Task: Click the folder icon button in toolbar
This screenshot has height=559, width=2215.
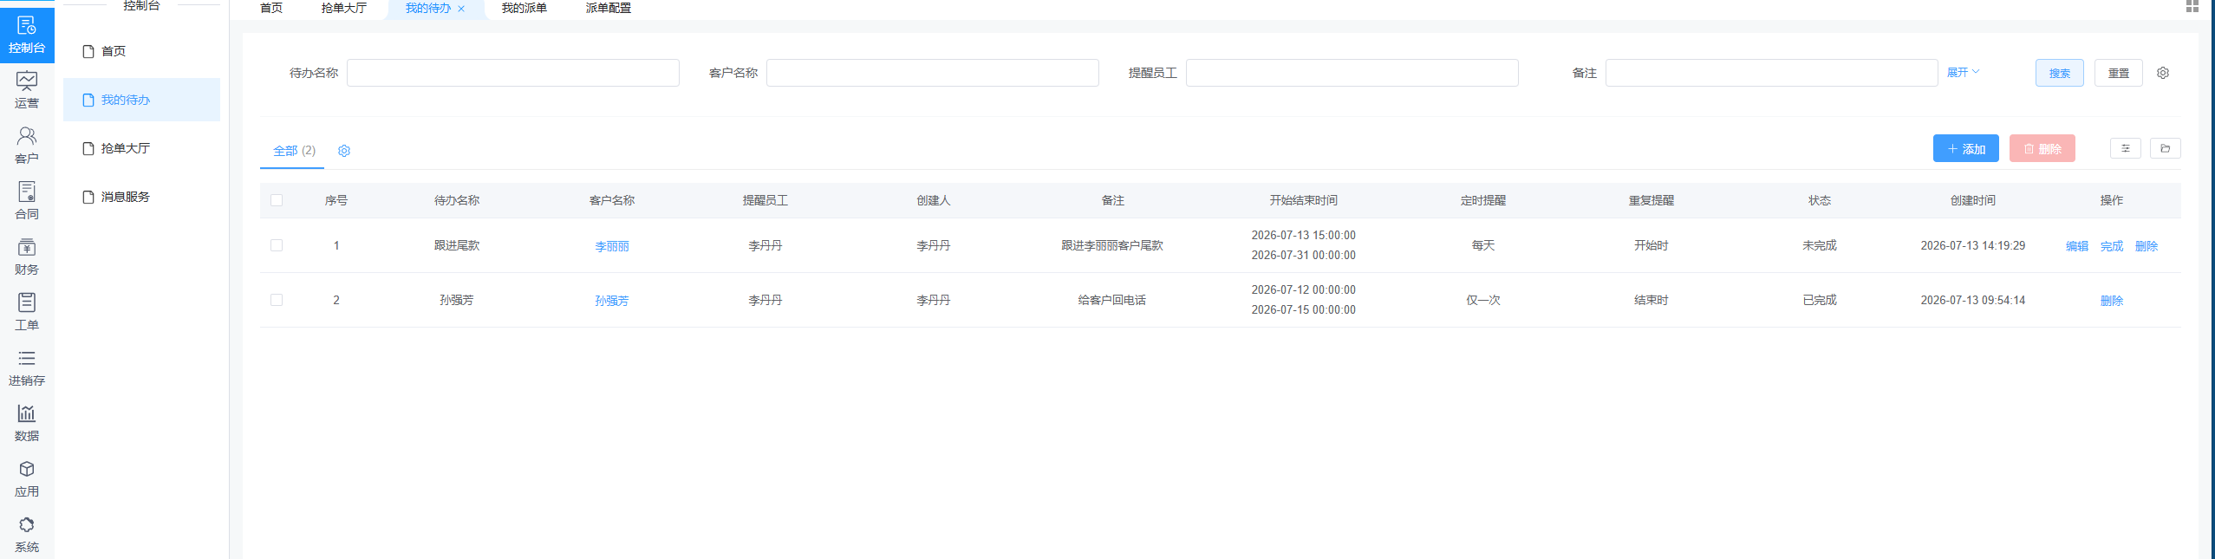Action: pyautogui.click(x=2166, y=148)
